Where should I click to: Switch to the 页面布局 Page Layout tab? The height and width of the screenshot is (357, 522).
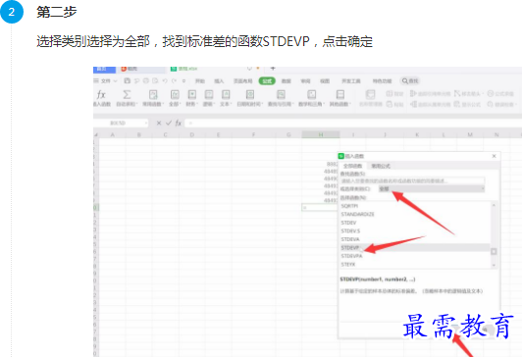242,80
